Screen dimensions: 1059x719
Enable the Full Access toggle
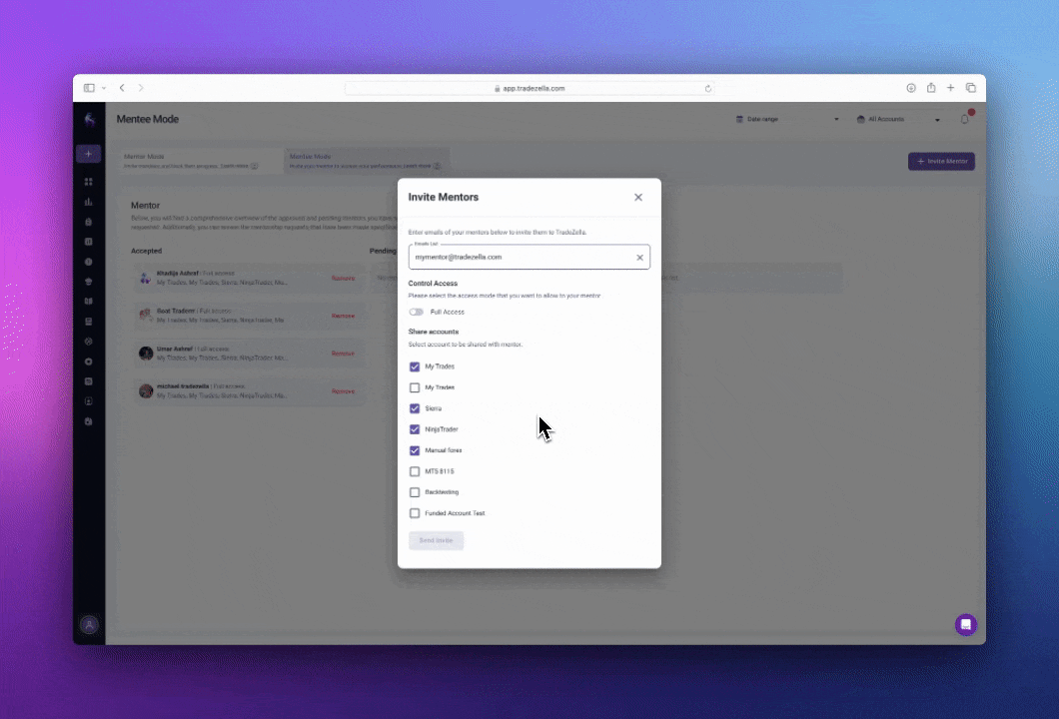pyautogui.click(x=416, y=312)
